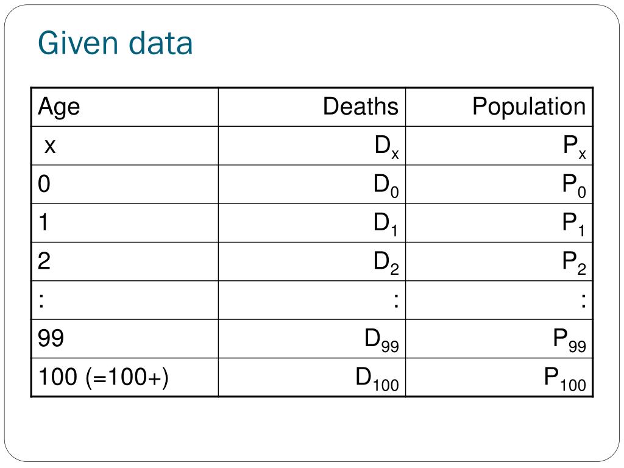
Task: Click the P2 population cell
Action: 499,261
